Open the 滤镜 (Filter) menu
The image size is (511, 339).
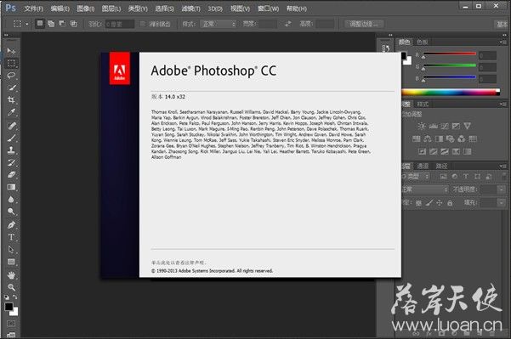click(190, 8)
